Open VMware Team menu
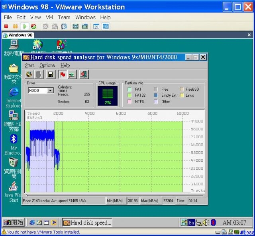Screen dimensions: 255x236 click(64, 17)
